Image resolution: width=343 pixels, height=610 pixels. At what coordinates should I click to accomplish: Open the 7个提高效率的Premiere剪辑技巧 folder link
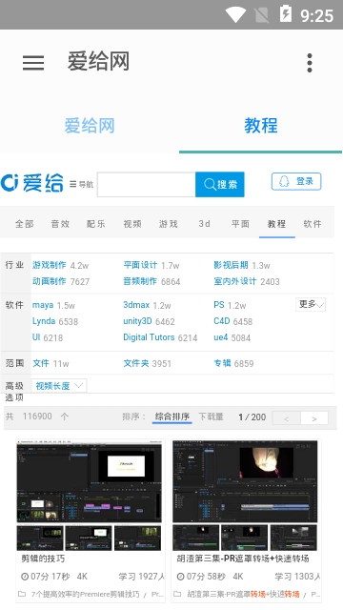85,594
